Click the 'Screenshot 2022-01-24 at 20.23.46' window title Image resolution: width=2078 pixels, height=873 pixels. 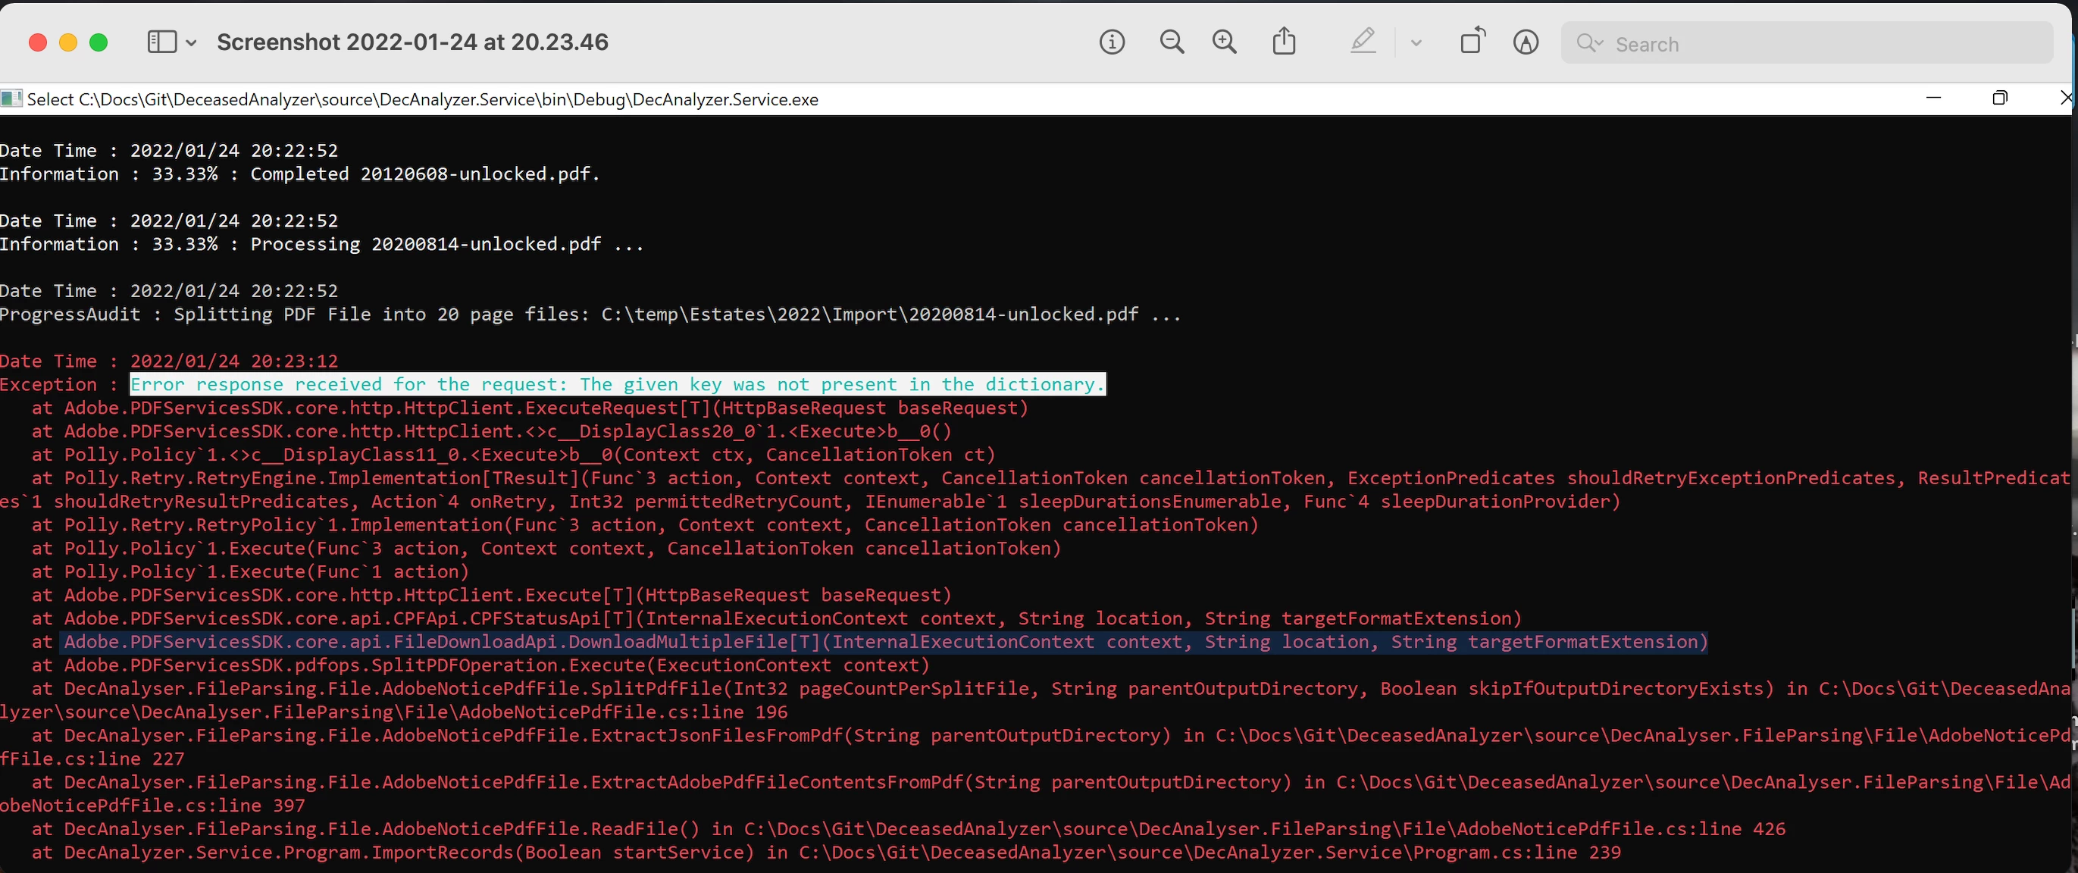412,42
